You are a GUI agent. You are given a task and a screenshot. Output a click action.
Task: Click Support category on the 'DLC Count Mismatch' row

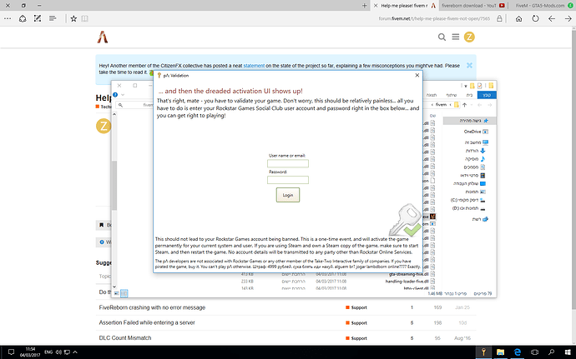tap(356, 338)
